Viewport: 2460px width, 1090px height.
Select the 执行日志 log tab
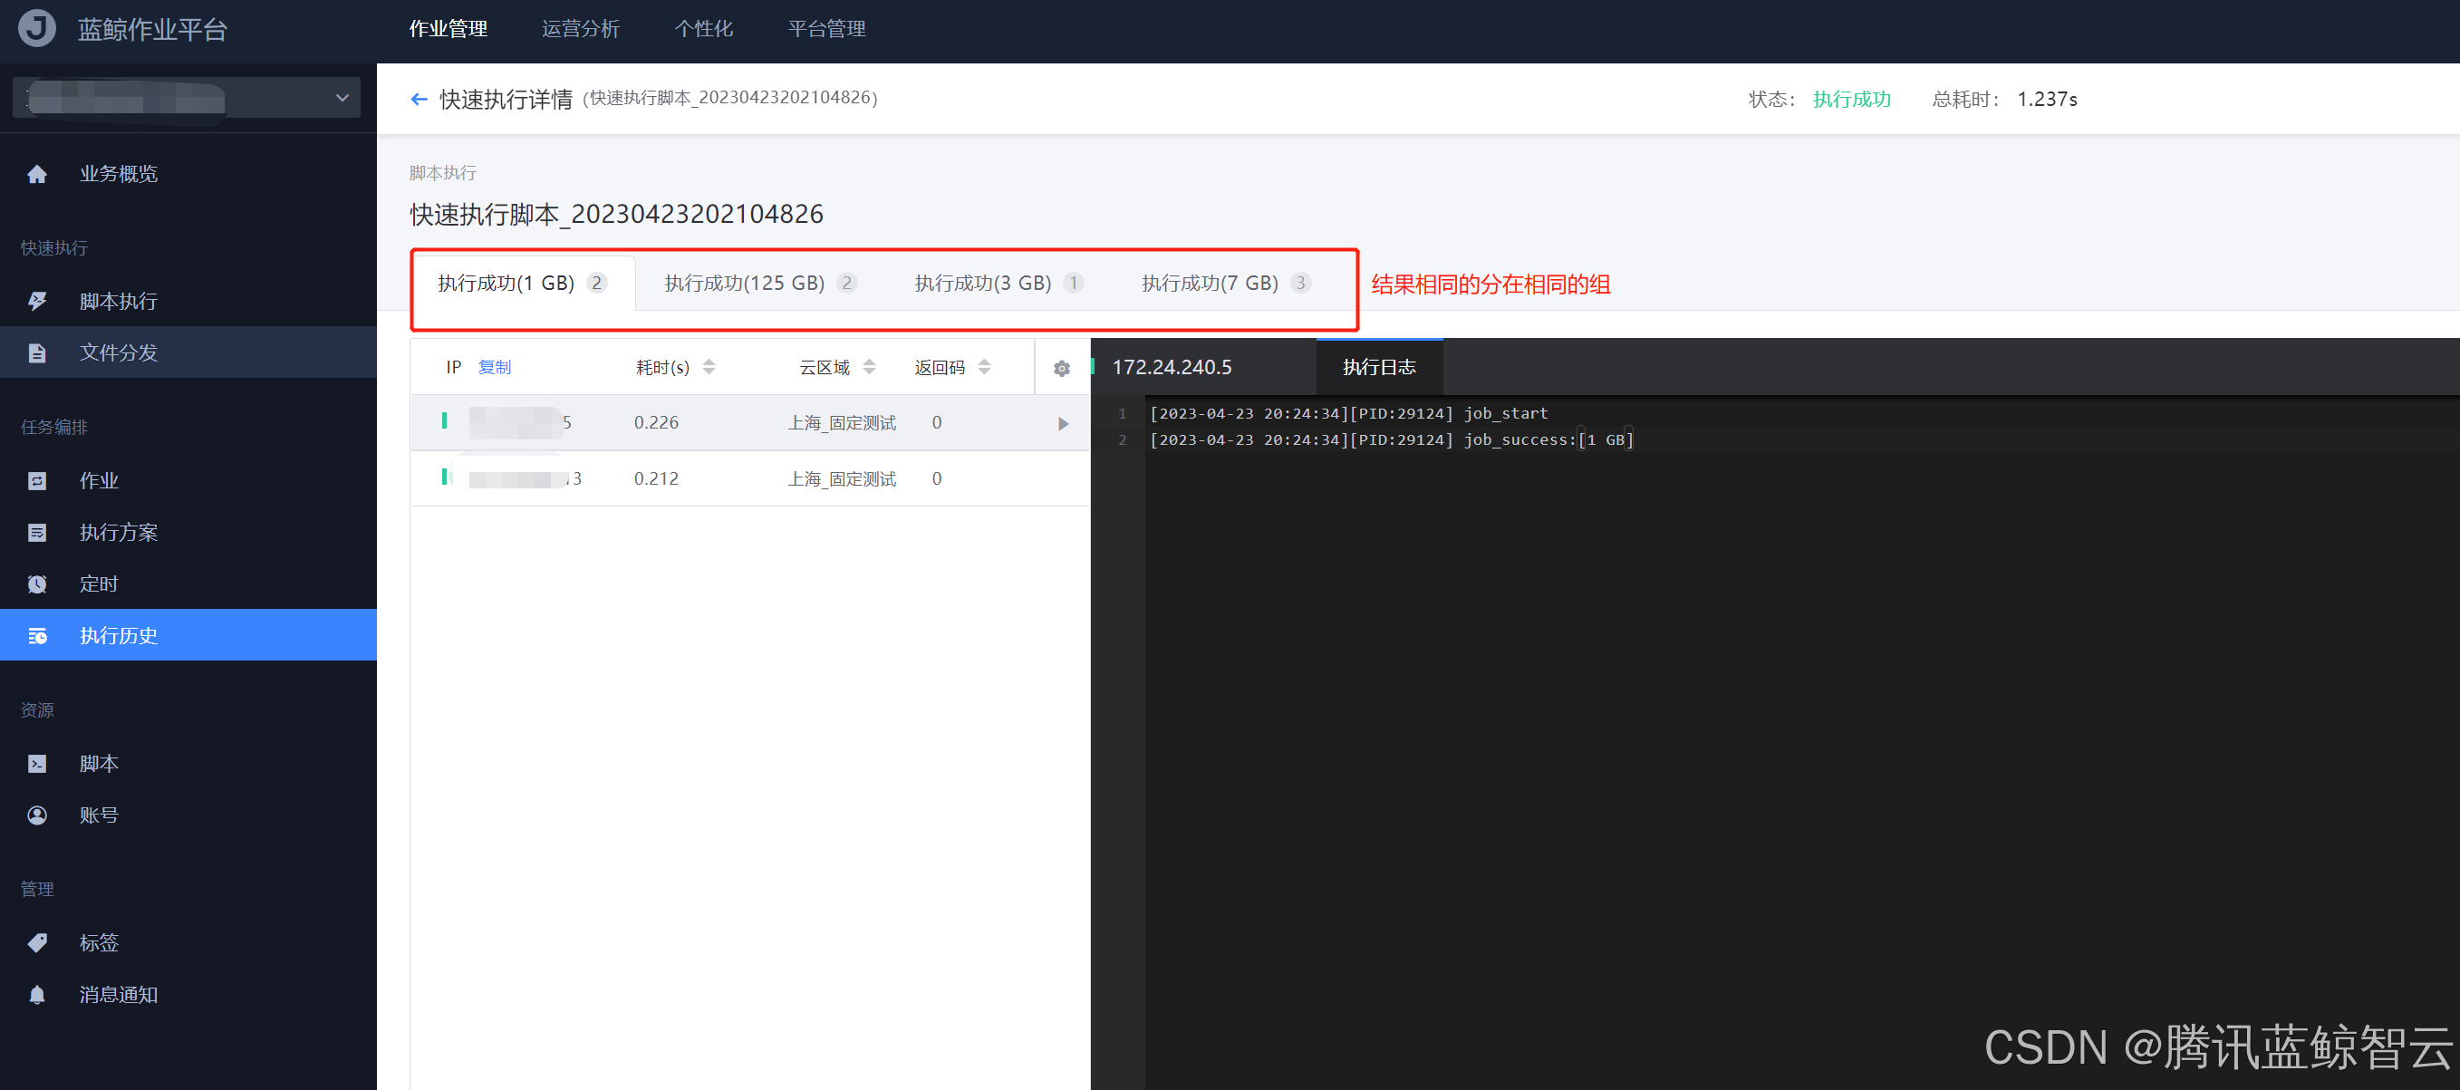pos(1378,368)
